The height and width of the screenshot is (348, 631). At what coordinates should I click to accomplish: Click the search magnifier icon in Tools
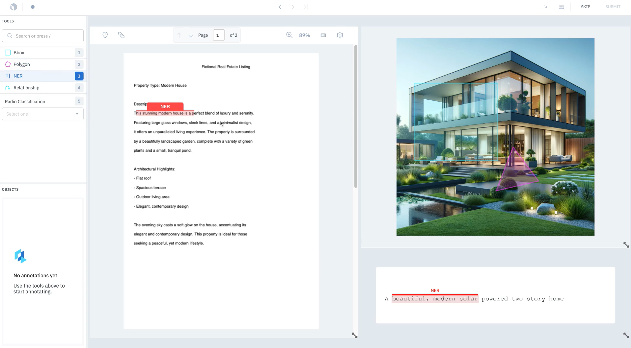click(10, 36)
